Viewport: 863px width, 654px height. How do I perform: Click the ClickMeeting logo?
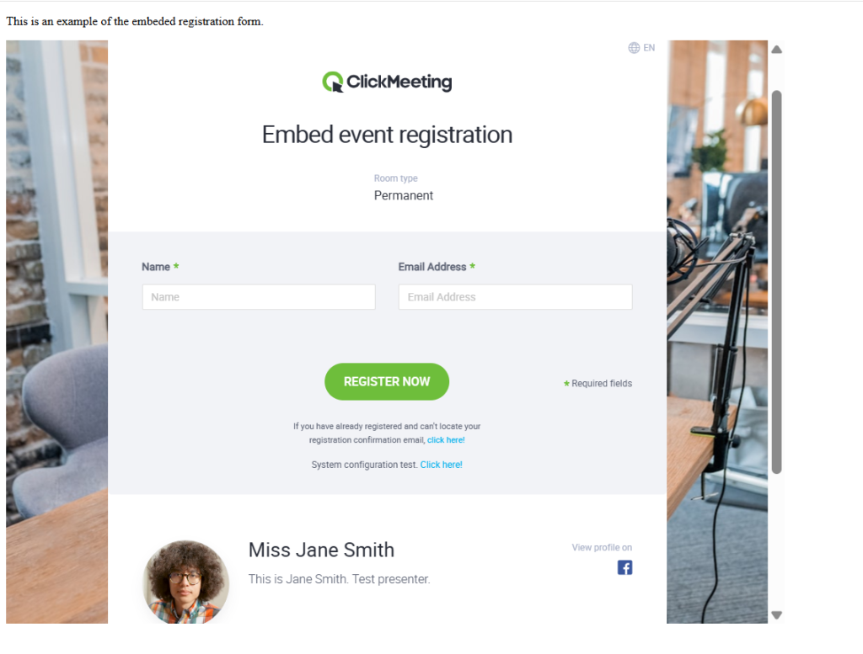pyautogui.click(x=387, y=82)
